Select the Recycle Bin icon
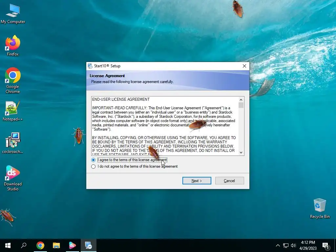The height and width of the screenshot is (252, 336). click(320, 208)
